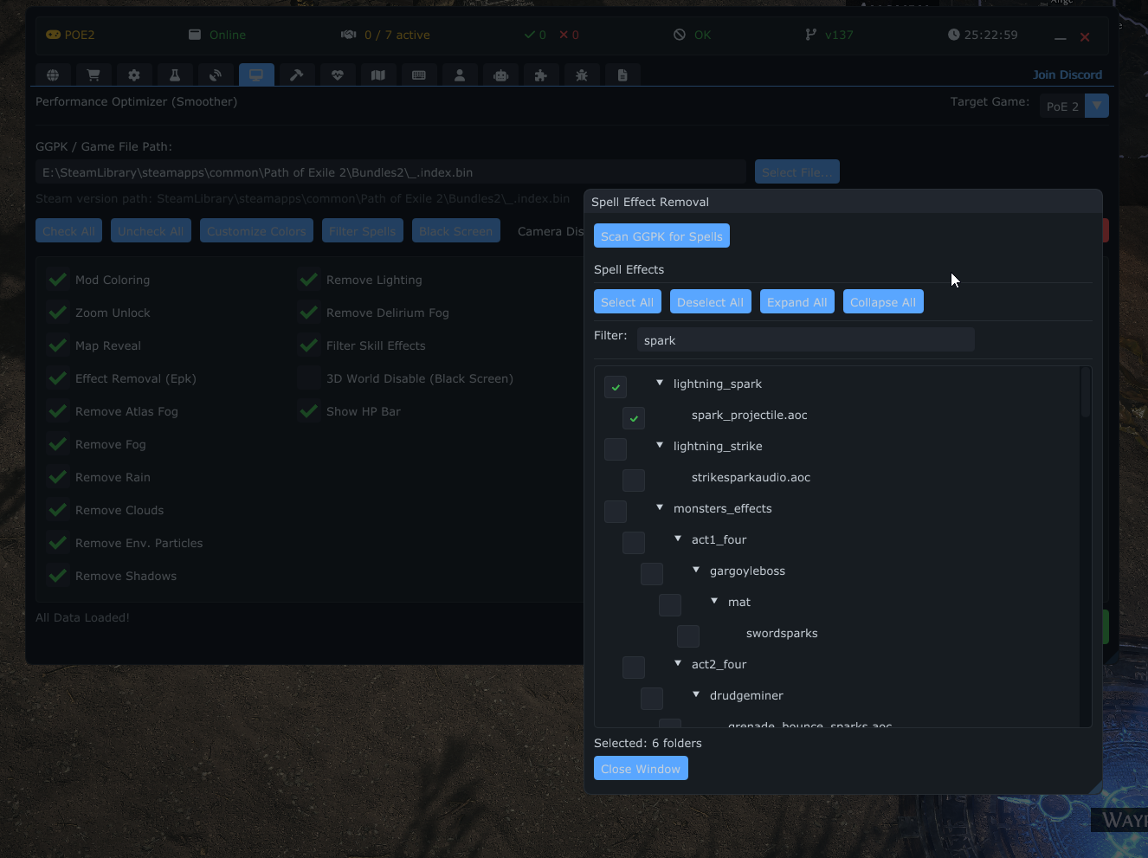Viewport: 1148px width, 858px height.
Task: Open the flask tab
Action: pyautogui.click(x=175, y=75)
